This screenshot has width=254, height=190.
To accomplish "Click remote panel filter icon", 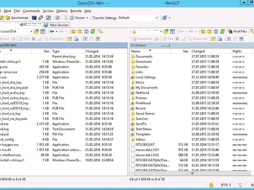I will pyautogui.click(x=172, y=32).
